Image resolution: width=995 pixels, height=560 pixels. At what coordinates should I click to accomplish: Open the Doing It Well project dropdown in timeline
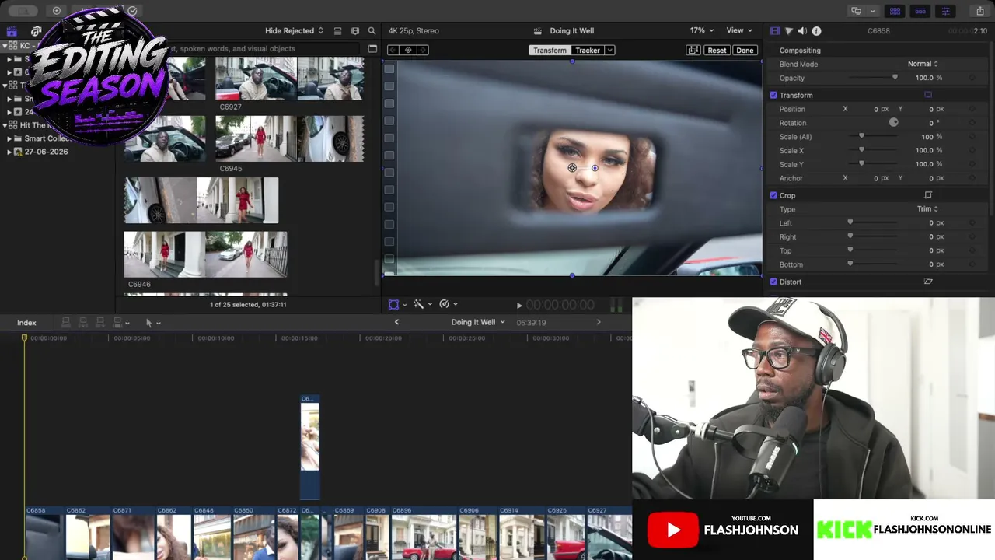point(478,322)
